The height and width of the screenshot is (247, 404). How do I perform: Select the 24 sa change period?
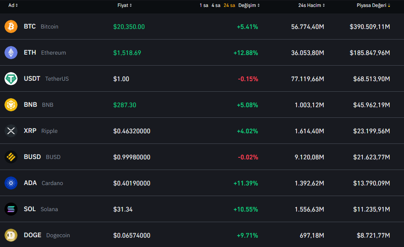[x=229, y=5]
